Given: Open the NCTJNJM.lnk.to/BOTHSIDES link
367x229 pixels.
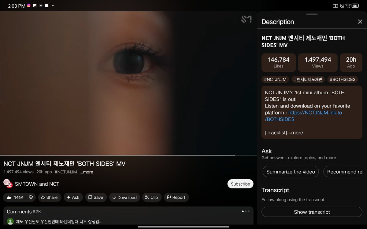Looking at the screenshot, I should point(303,116).
